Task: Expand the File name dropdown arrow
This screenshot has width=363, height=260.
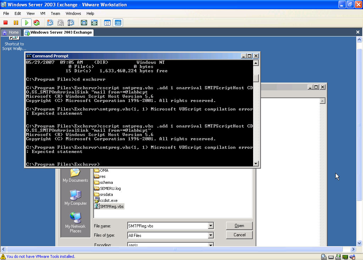Action: tap(211, 226)
